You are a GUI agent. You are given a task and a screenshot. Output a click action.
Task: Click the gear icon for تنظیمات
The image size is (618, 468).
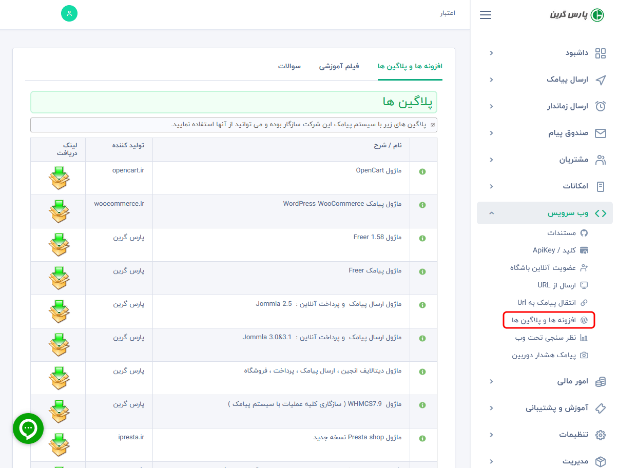(601, 434)
